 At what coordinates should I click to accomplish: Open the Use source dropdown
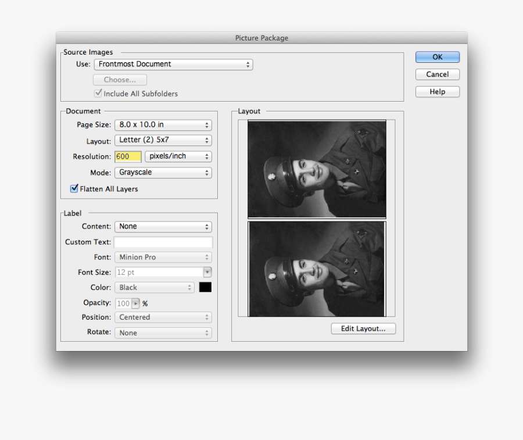click(173, 65)
